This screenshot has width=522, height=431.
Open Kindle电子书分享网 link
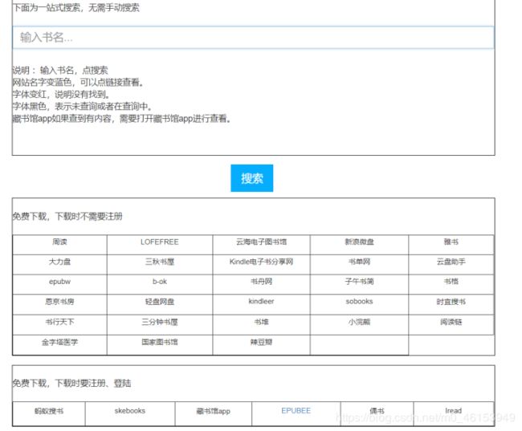point(261,262)
